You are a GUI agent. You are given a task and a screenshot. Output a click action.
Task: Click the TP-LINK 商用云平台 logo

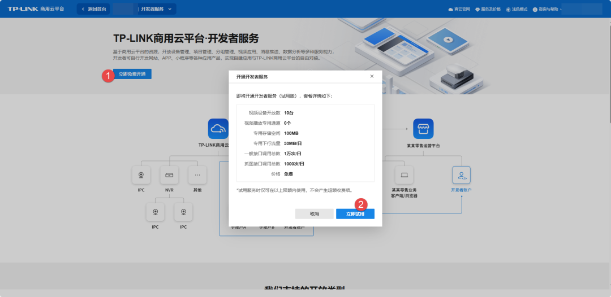pos(36,9)
